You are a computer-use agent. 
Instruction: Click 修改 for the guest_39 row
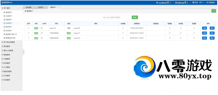(x=212, y=28)
